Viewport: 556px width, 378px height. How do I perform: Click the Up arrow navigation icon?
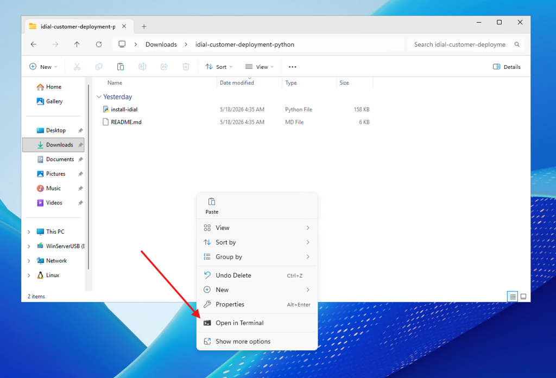click(77, 44)
